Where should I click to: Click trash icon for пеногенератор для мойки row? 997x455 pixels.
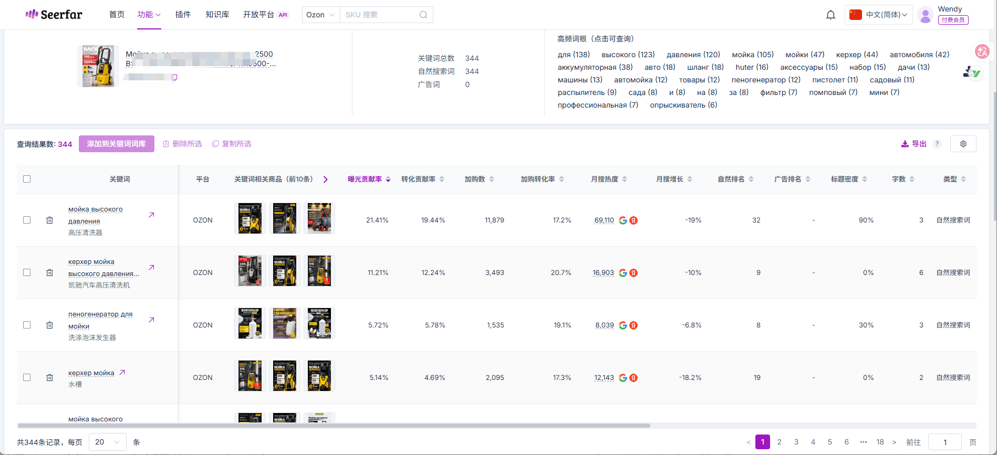[x=49, y=325]
